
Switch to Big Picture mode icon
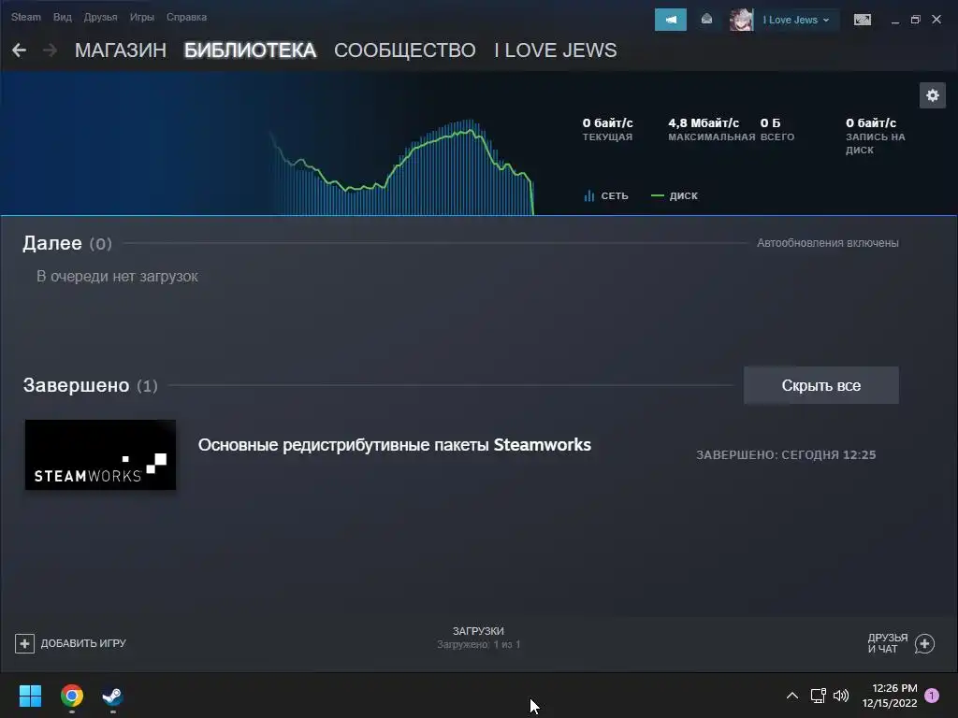point(862,21)
